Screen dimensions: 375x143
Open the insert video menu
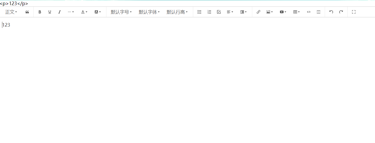[x=283, y=12]
